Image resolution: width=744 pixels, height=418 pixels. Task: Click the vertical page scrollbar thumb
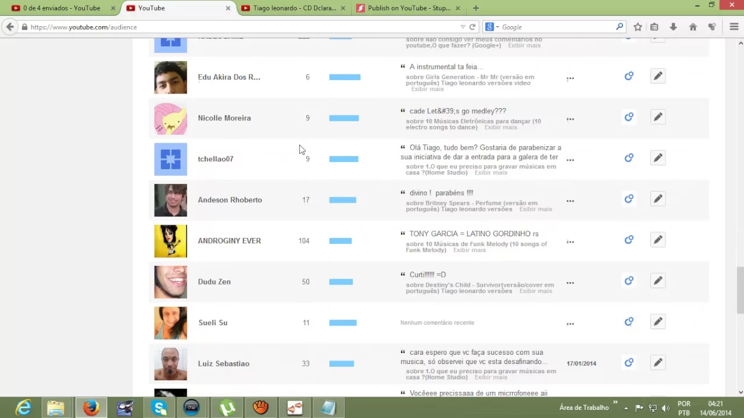click(741, 290)
